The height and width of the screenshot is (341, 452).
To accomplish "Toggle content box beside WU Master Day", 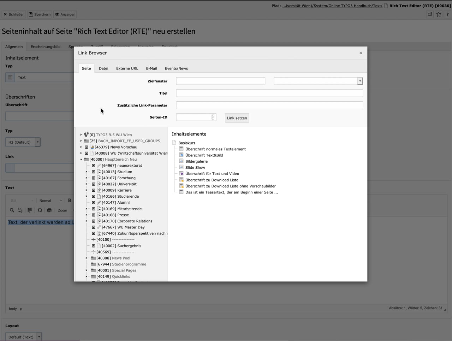I will click(94, 227).
